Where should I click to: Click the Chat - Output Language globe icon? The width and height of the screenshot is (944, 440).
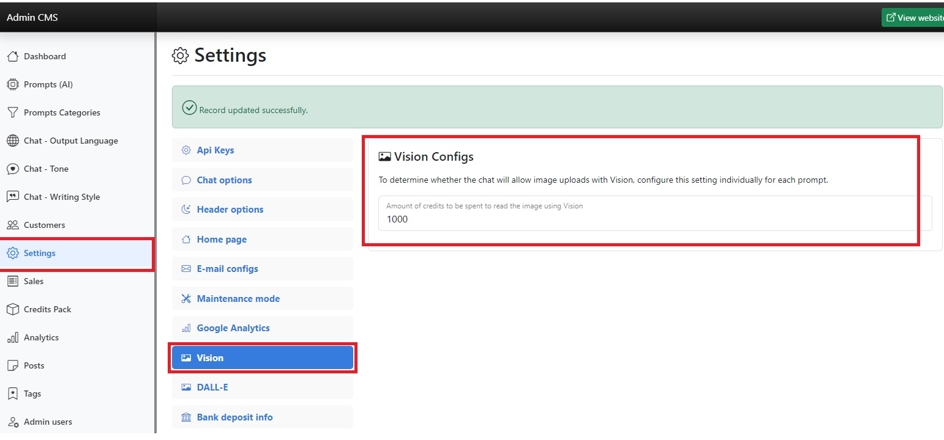[x=12, y=141]
